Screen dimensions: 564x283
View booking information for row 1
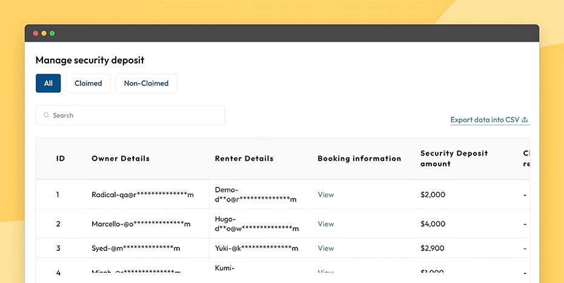(326, 195)
